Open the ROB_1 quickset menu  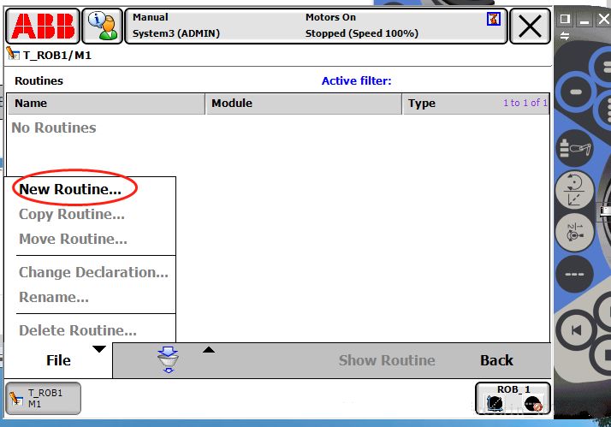coord(513,397)
